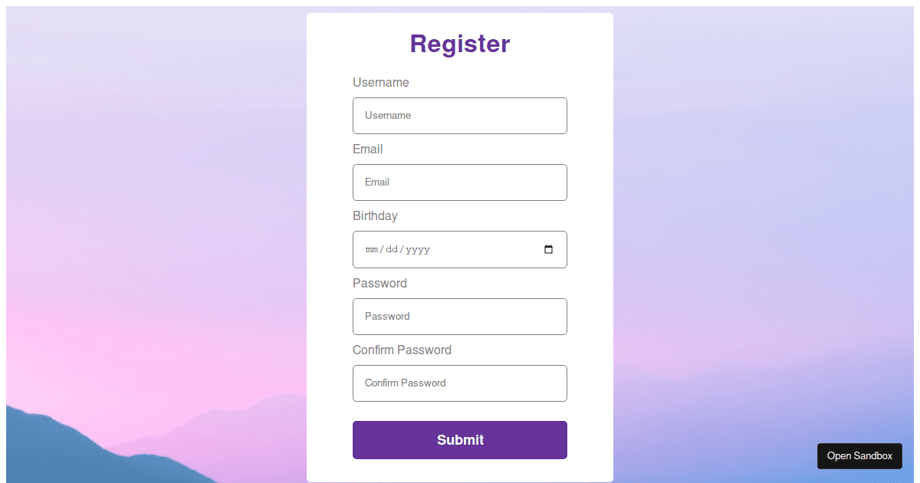Click the calendar icon inside the date field
The width and height of the screenshot is (920, 483).
click(x=549, y=249)
